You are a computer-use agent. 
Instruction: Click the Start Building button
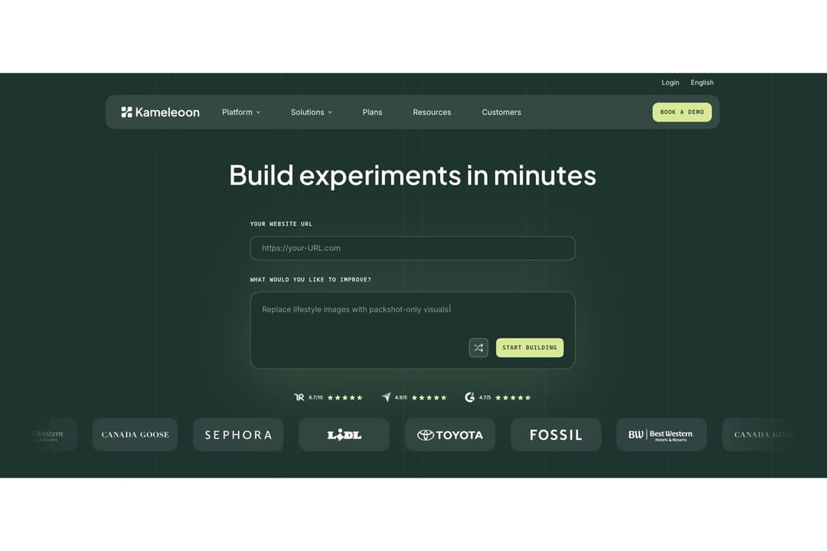530,347
